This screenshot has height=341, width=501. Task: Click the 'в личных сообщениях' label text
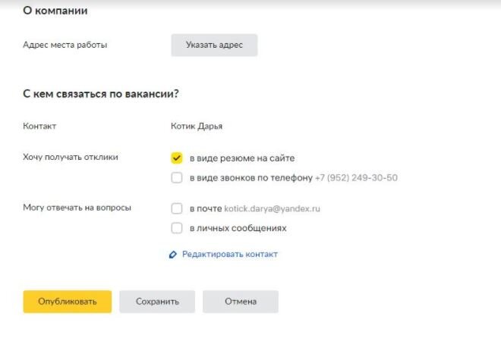pyautogui.click(x=238, y=228)
